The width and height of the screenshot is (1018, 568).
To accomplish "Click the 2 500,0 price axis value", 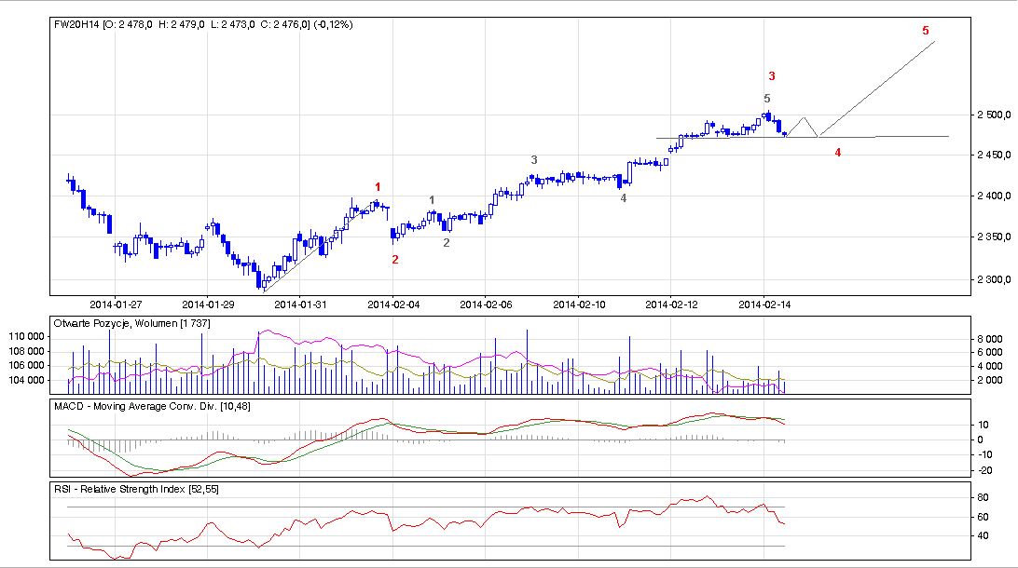I will click(994, 115).
